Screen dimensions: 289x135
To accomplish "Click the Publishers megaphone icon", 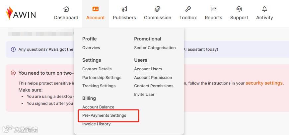I will [124, 9].
